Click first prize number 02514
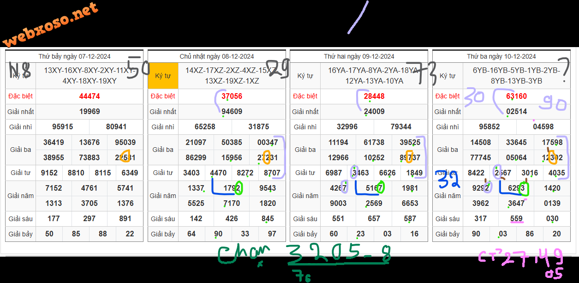 pyautogui.click(x=516, y=112)
